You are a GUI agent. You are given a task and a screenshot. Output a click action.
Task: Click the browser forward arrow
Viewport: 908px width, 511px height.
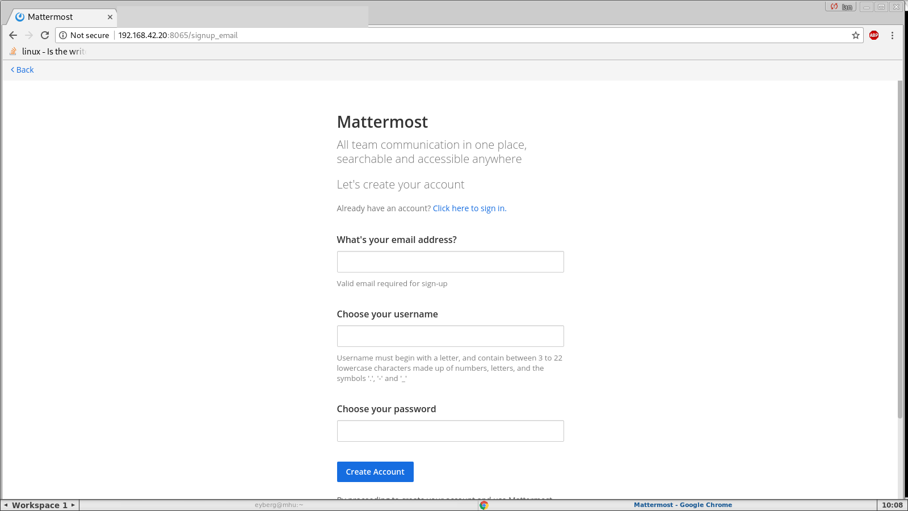pyautogui.click(x=29, y=35)
